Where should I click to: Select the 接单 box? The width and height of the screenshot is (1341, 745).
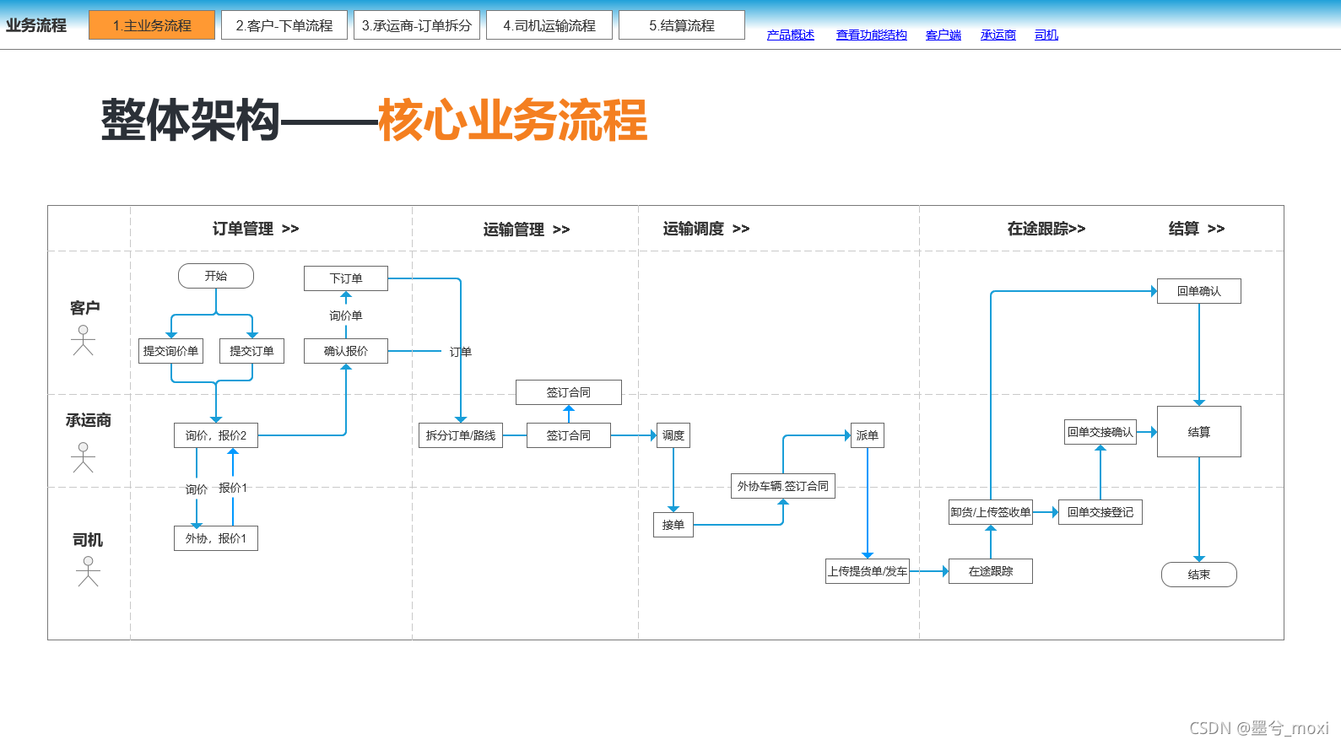(673, 525)
